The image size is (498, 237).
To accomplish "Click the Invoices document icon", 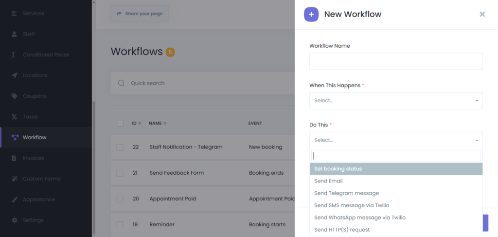I will pos(14,158).
